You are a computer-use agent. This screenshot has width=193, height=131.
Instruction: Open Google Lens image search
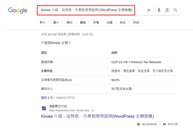(x=167, y=10)
